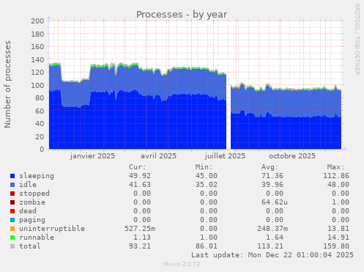Click the 200 y-axis tick label
364x272 pixels.
[x=37, y=21]
